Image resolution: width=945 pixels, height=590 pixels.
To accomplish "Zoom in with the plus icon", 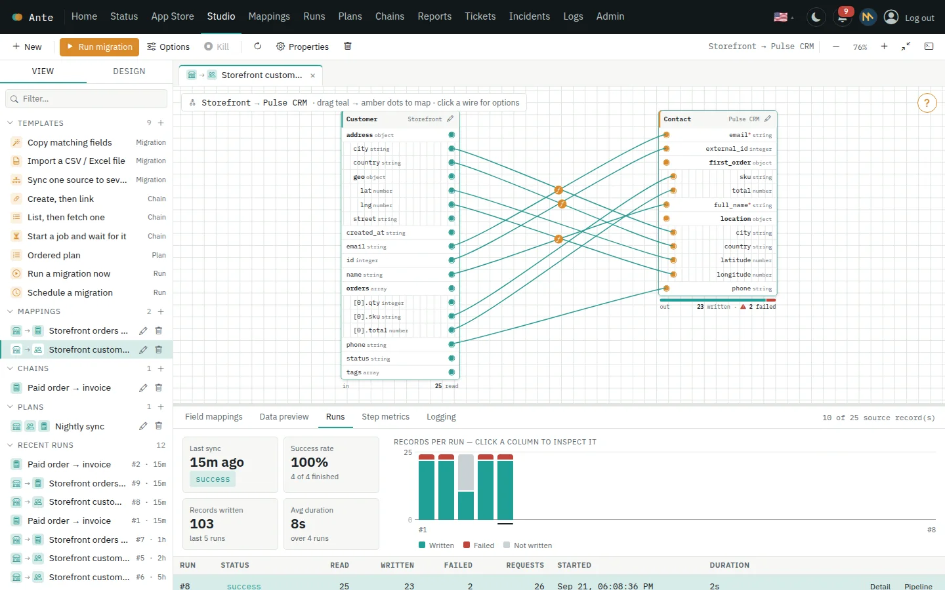I will tap(884, 47).
